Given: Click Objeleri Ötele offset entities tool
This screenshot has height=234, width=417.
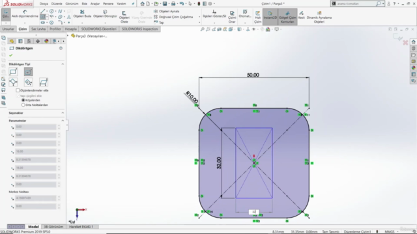Looking at the screenshot, I should [124, 17].
